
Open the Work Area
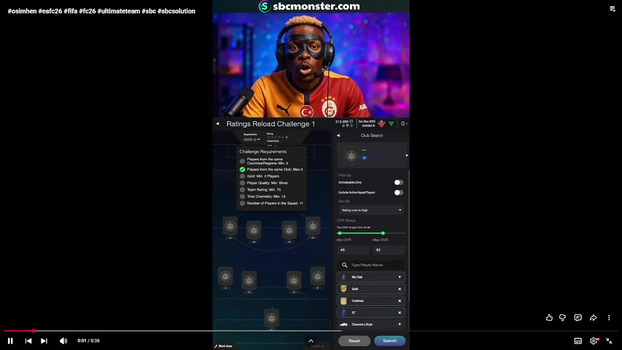(224, 346)
